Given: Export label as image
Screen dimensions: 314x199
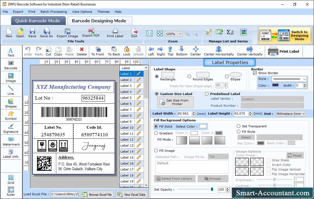Looking at the screenshot, I should pyautogui.click(x=67, y=33).
